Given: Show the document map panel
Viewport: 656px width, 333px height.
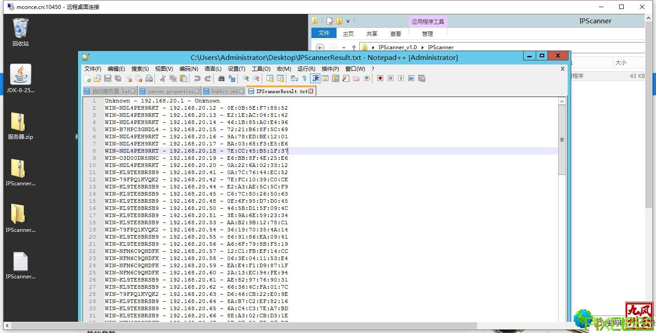Looking at the screenshot, I should coord(336,78).
